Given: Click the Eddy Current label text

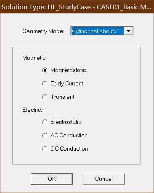Looking at the screenshot, I should tap(67, 84).
